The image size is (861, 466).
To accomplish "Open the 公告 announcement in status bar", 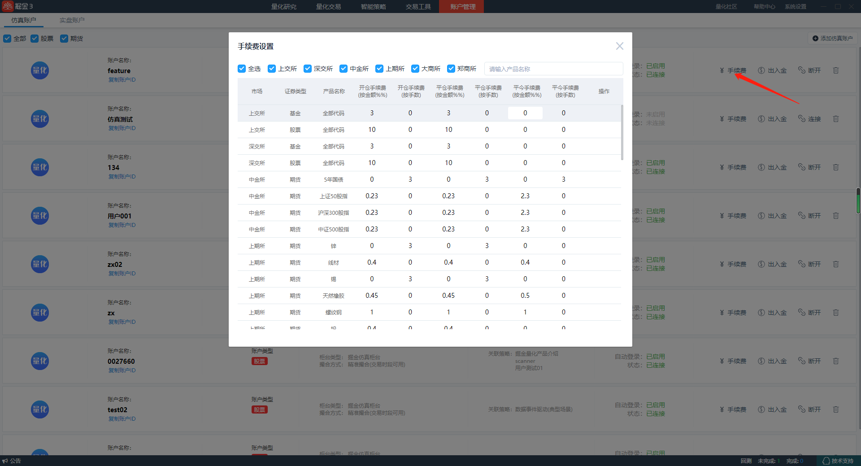I will (12, 461).
